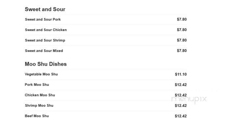Click the Pork Moo Shu $12.42 price
This screenshot has height=126, width=248.
pyautogui.click(x=181, y=85)
